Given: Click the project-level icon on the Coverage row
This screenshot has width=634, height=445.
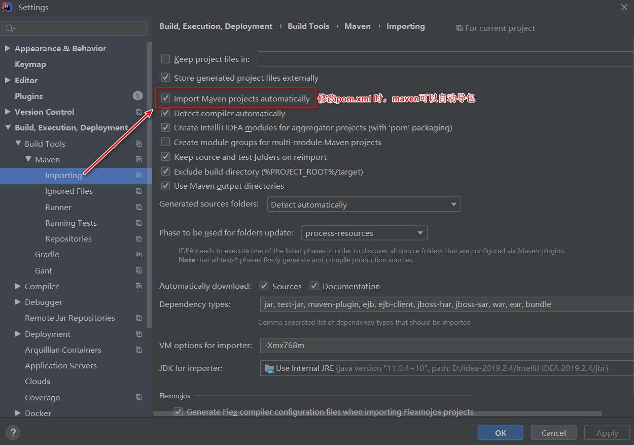Looking at the screenshot, I should click(x=138, y=398).
